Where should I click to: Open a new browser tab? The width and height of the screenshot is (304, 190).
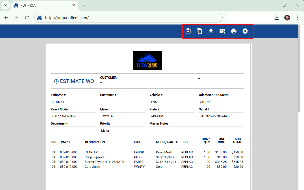(84, 5)
